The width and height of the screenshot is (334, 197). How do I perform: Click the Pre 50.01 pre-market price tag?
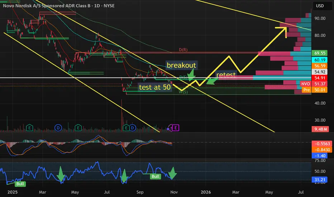point(314,90)
